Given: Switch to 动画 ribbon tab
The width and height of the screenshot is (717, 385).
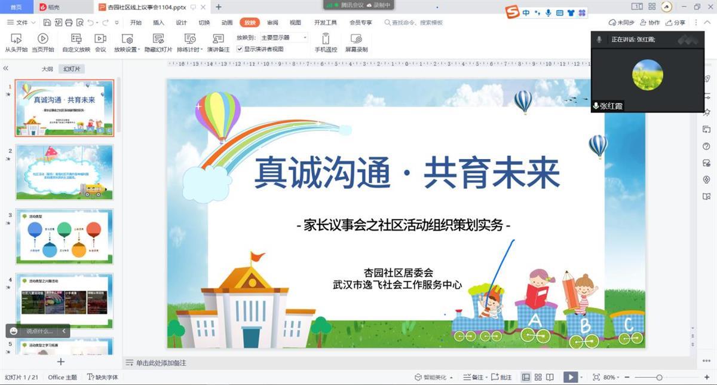Looking at the screenshot, I should 227,23.
